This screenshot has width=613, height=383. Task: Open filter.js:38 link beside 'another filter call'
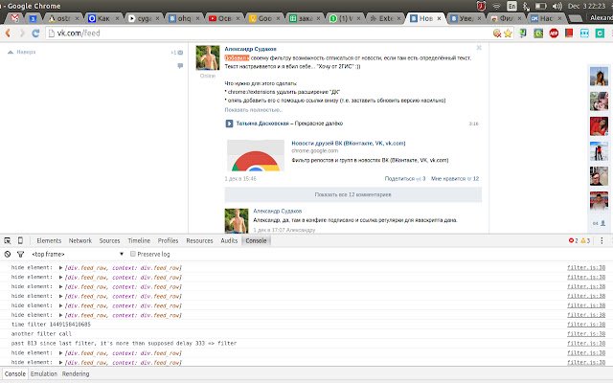click(586, 334)
